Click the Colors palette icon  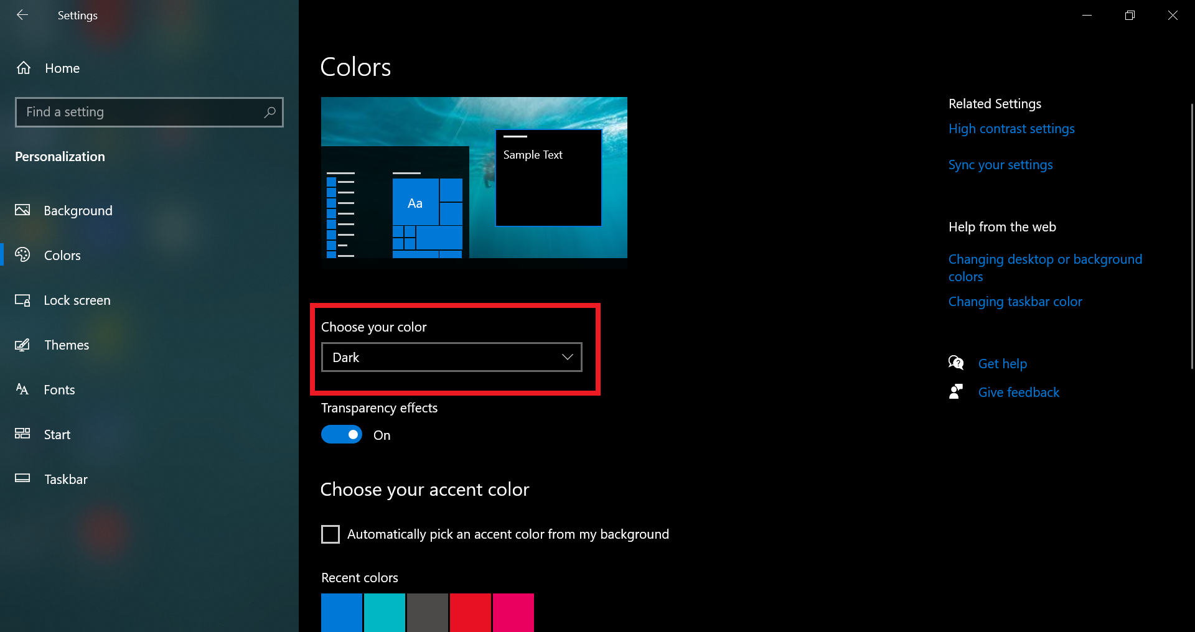tap(22, 255)
